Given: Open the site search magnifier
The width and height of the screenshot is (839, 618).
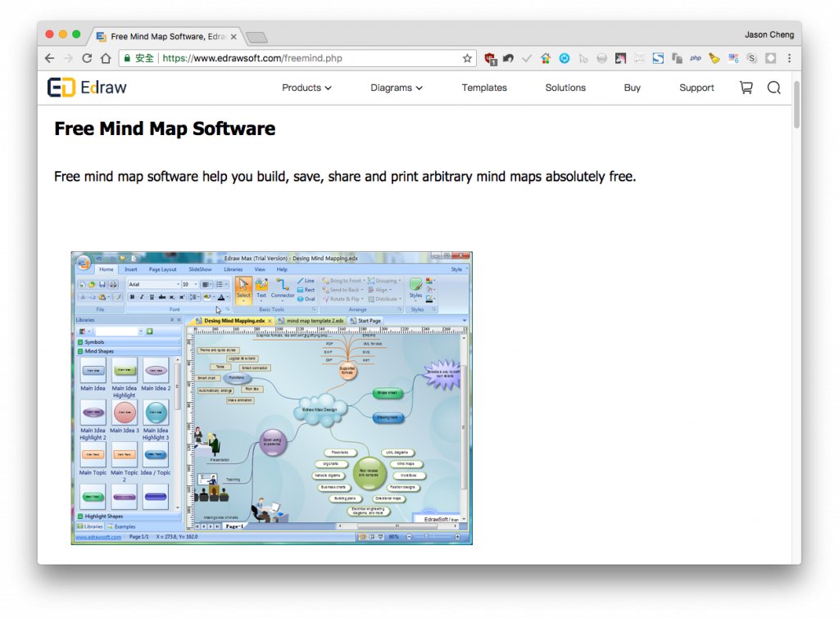Looking at the screenshot, I should pos(773,87).
